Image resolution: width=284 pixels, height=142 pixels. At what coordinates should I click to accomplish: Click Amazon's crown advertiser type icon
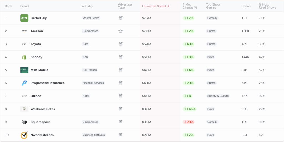[x=120, y=31]
